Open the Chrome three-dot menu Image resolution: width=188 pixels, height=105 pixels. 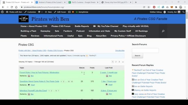(x=185, y=7)
